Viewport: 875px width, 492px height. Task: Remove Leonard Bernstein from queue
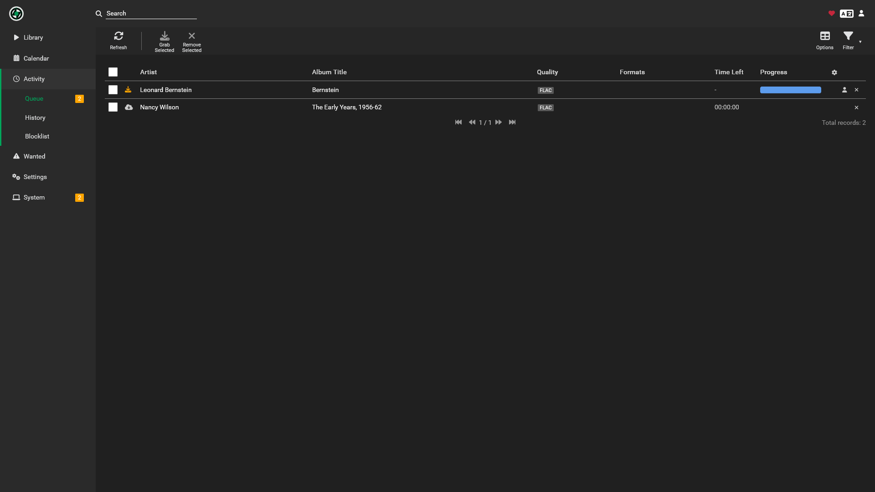(857, 90)
